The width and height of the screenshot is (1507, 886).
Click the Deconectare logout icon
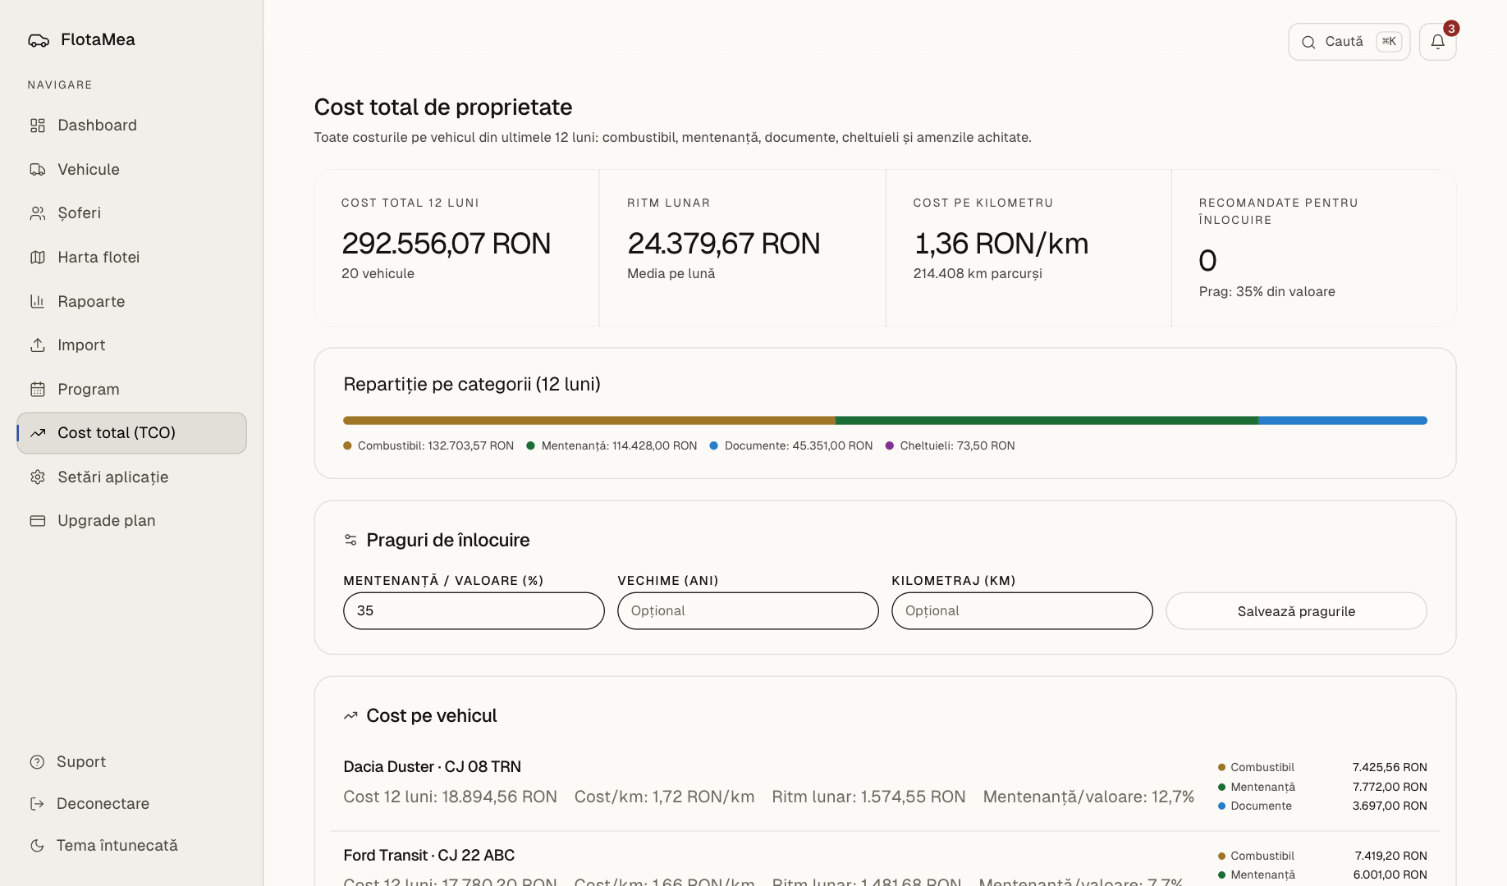click(37, 804)
